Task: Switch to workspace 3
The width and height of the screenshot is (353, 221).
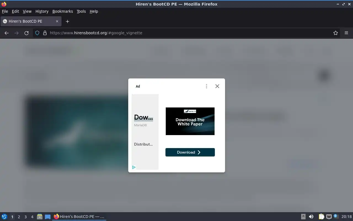Action: (x=25, y=217)
